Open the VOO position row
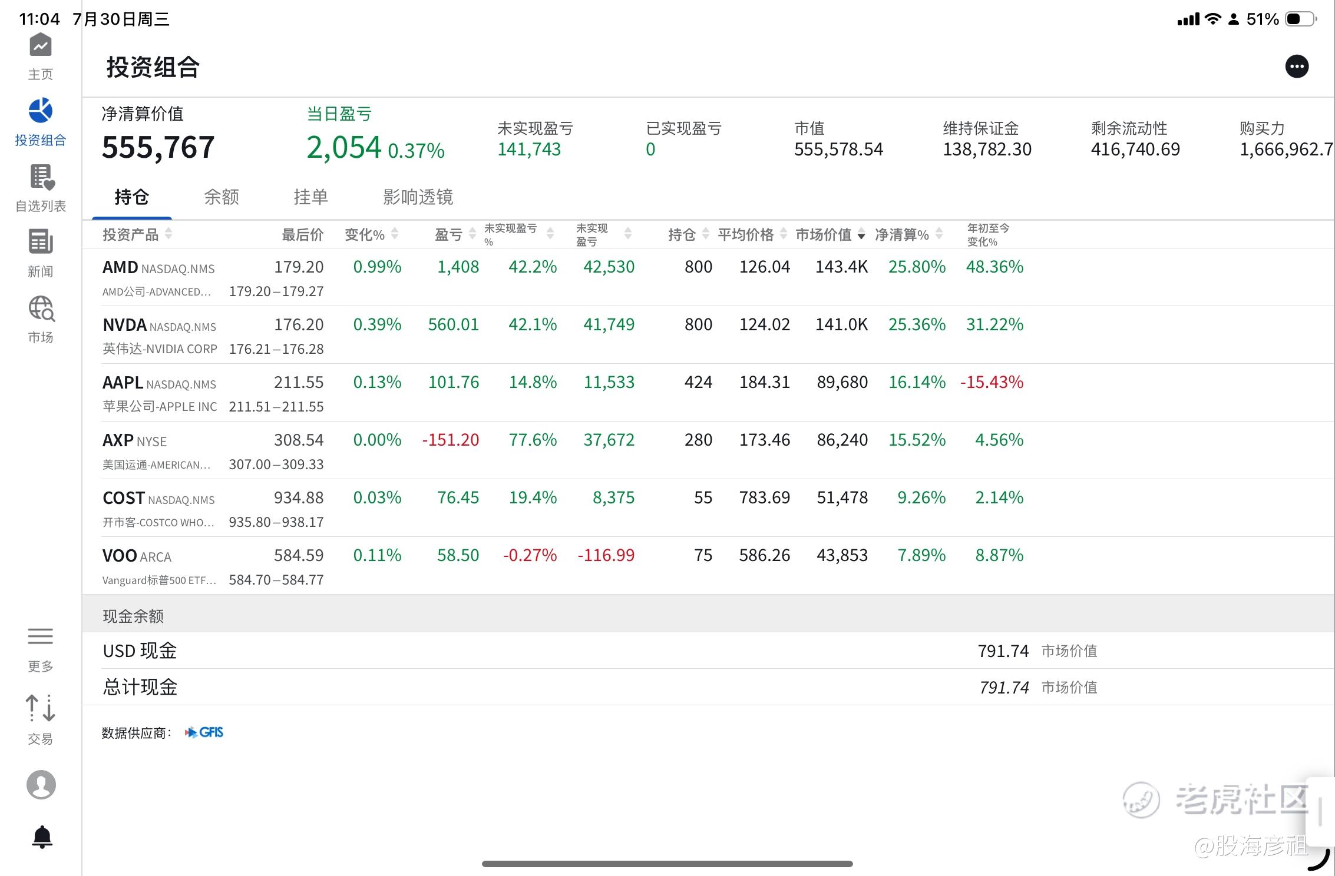 pyautogui.click(x=708, y=565)
